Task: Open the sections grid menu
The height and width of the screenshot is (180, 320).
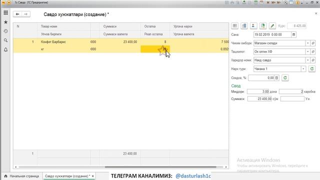Action: tap(5, 12)
